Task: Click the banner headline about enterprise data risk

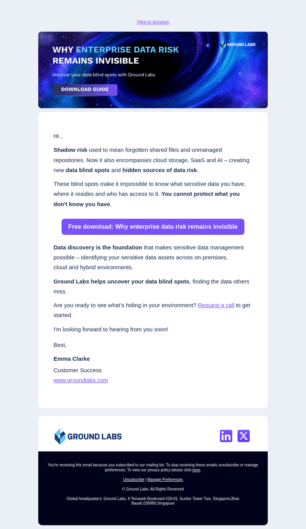Action: pos(116,55)
